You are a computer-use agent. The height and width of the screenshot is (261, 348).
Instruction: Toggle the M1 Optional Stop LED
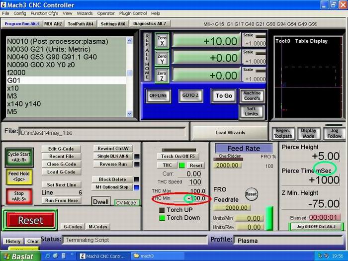point(137,187)
